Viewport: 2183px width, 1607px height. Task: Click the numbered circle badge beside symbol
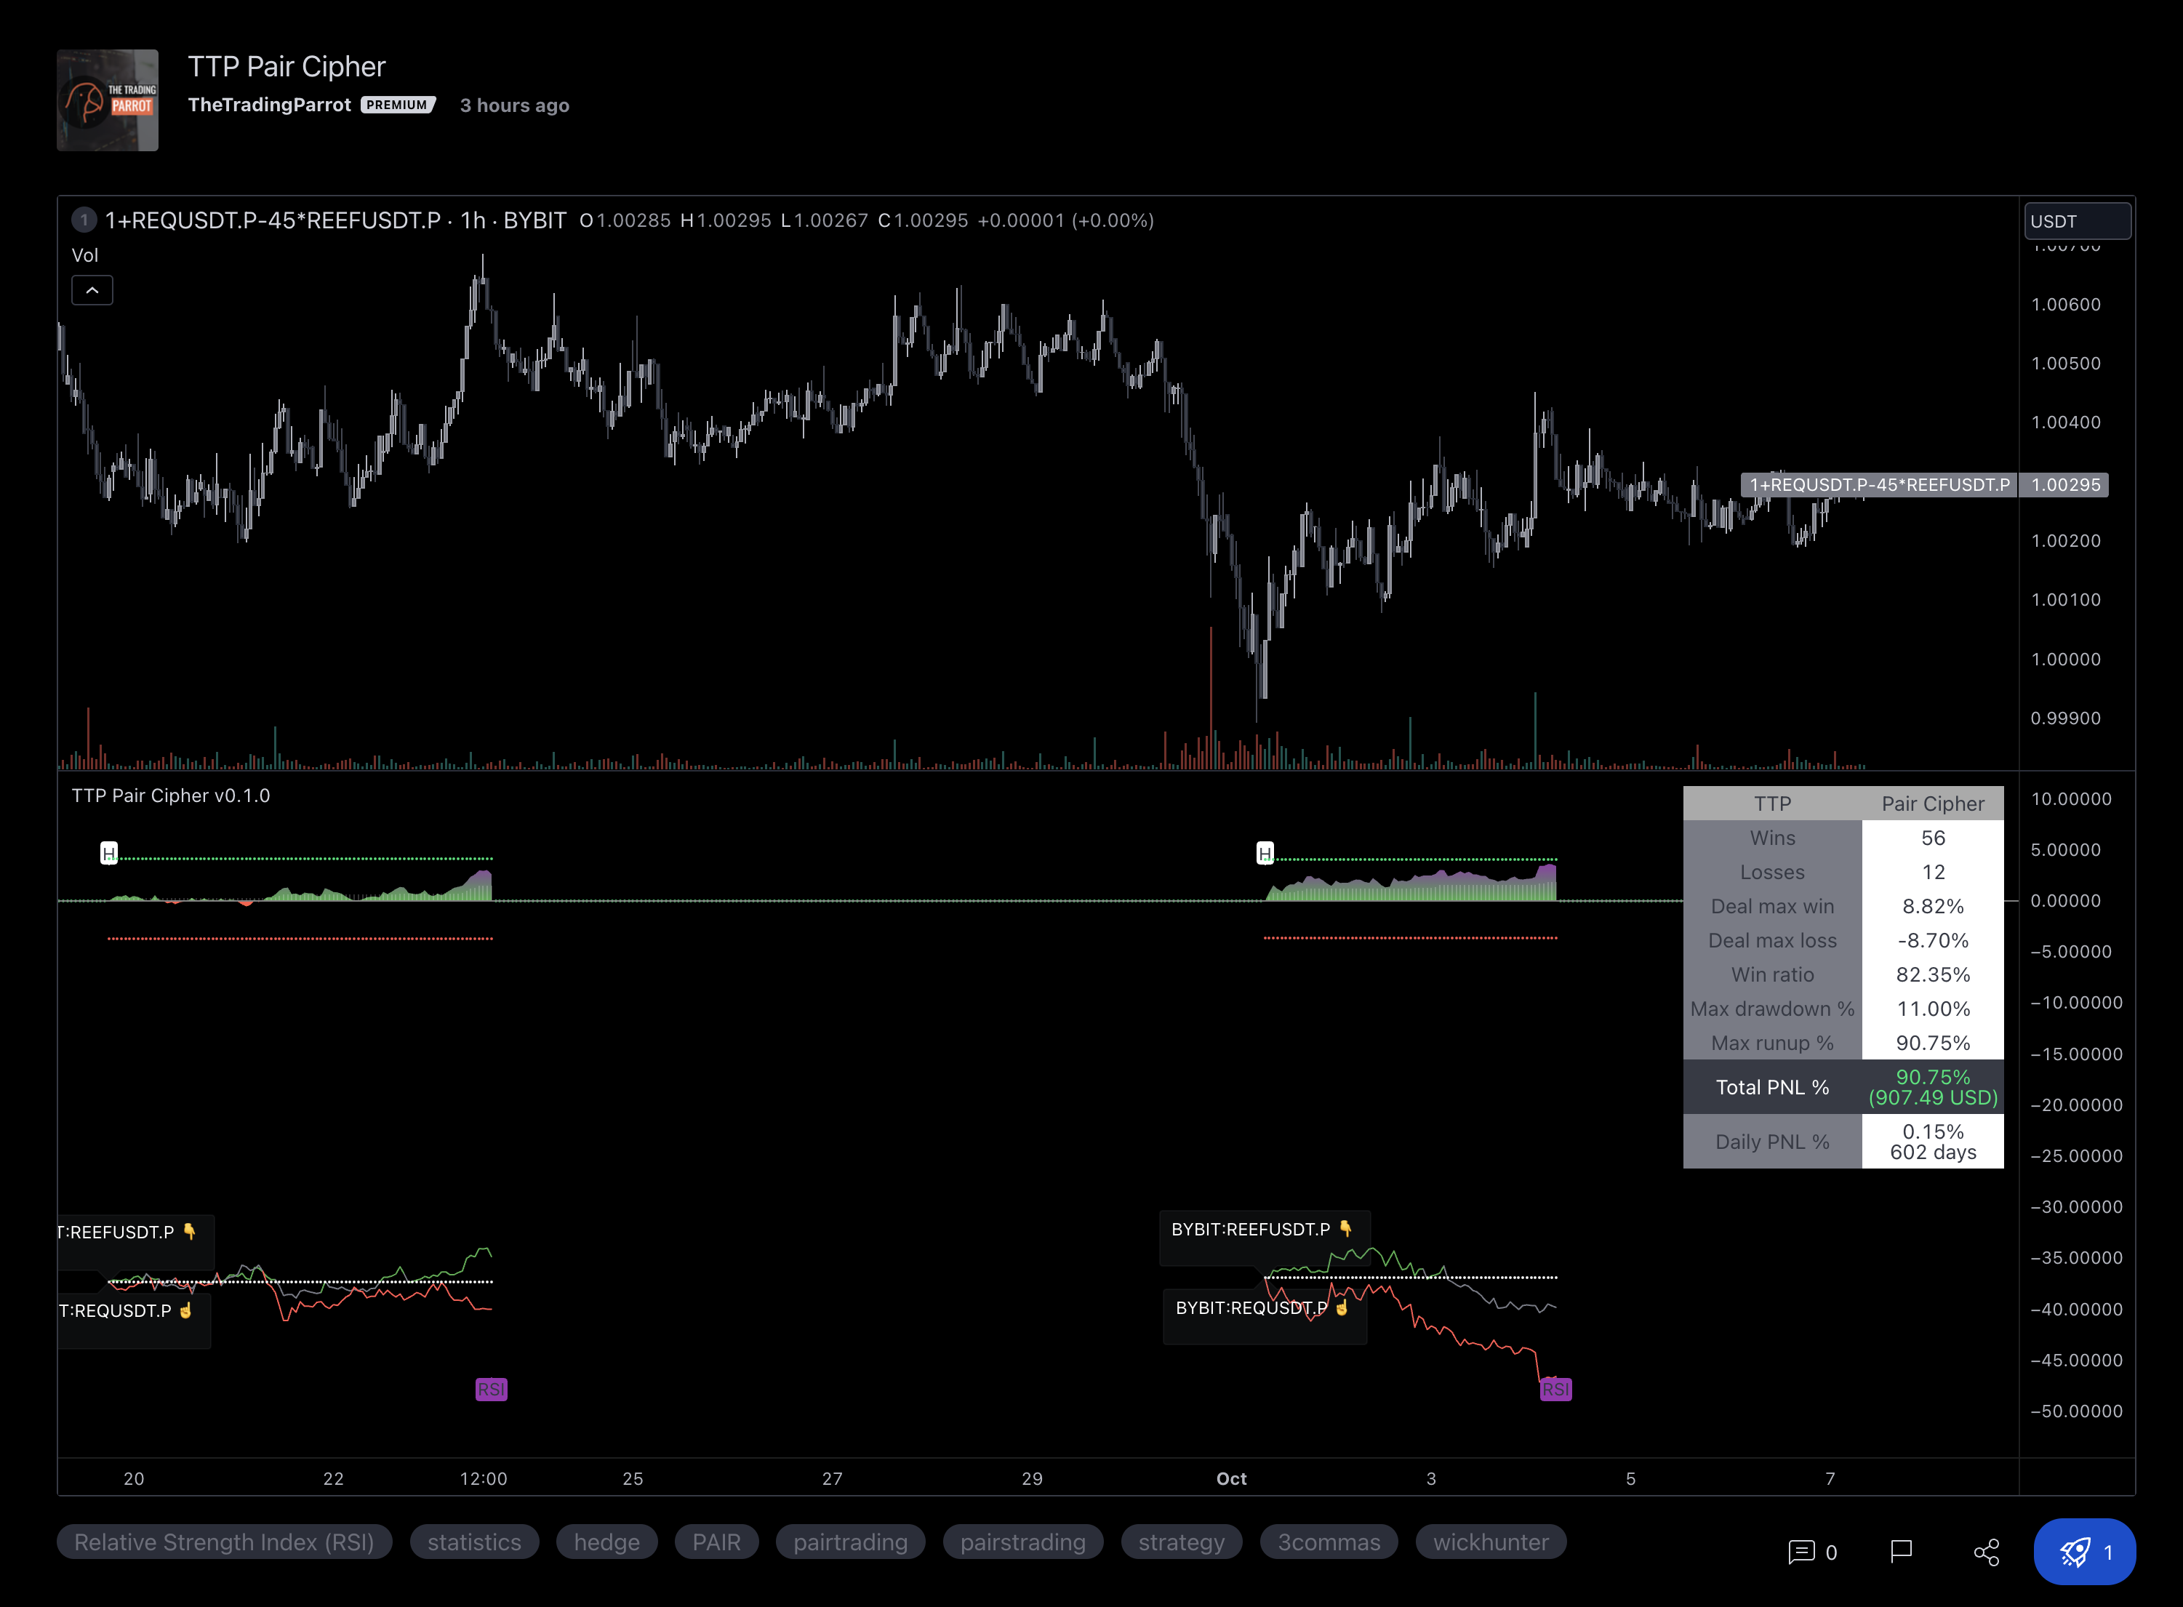[x=84, y=220]
